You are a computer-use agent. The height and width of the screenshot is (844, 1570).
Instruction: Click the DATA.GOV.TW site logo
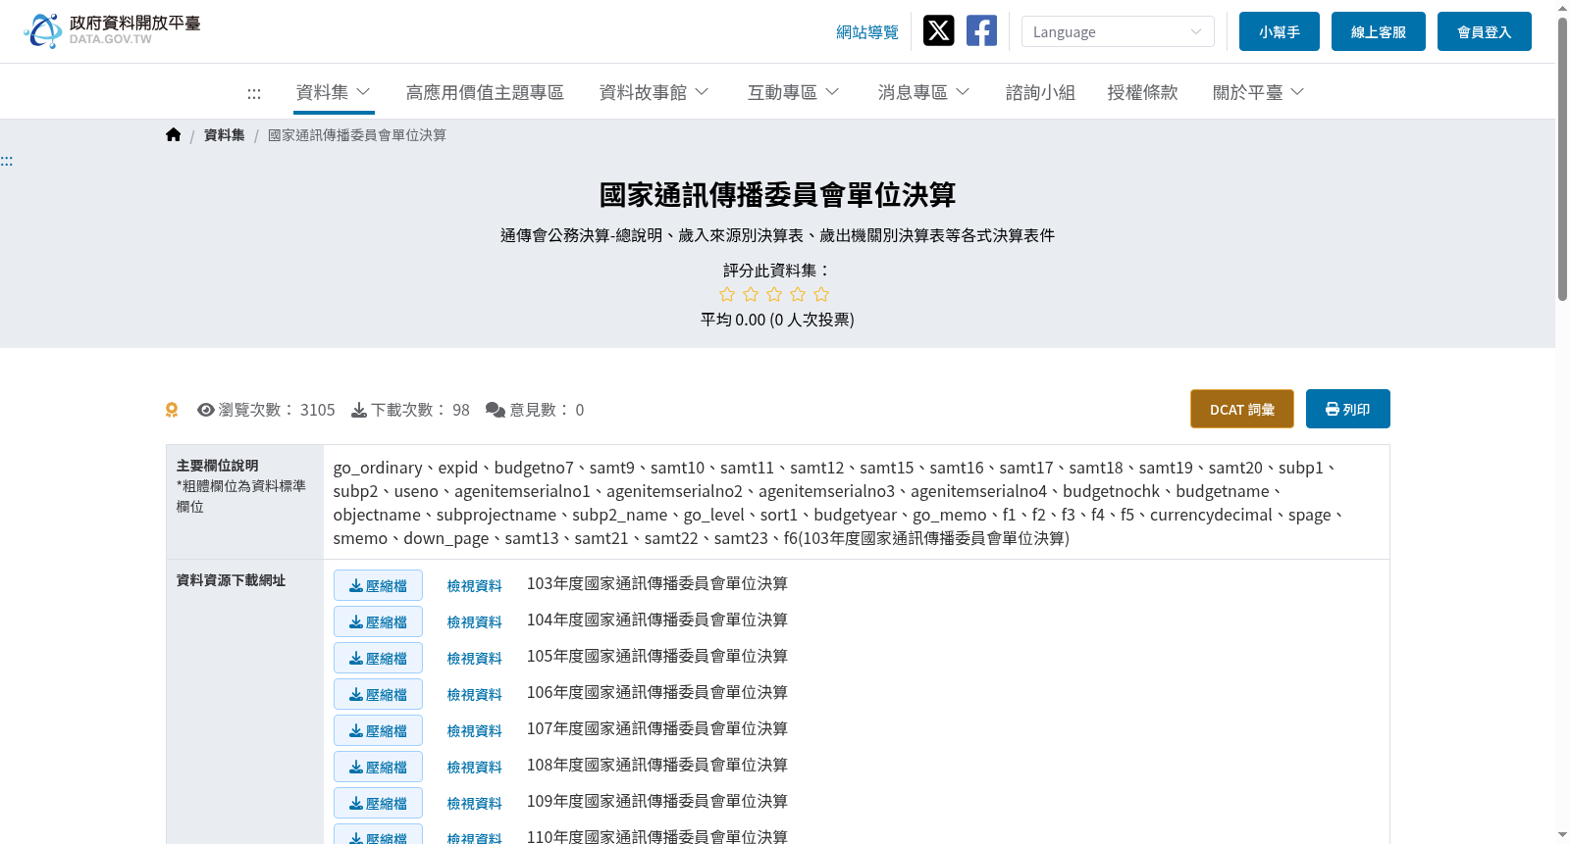tap(112, 30)
